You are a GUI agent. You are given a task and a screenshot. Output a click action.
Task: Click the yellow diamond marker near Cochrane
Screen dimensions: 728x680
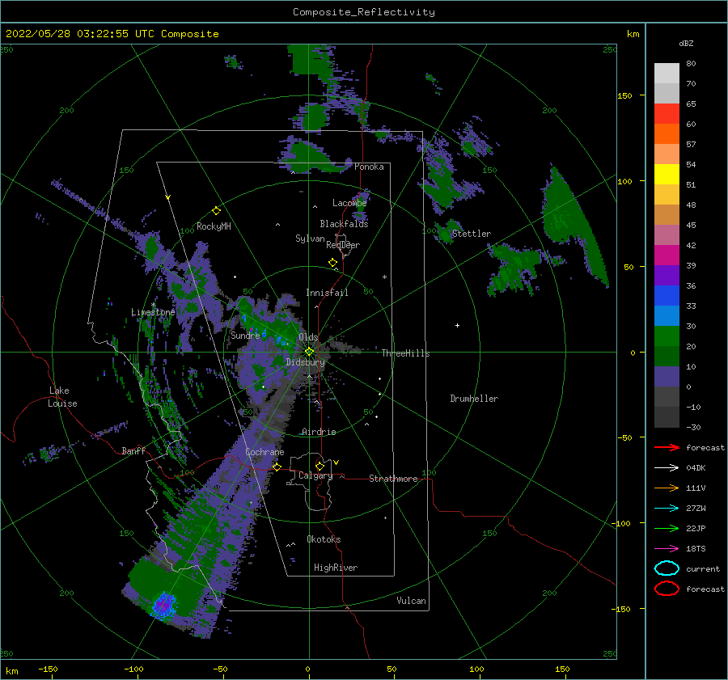pos(277,467)
